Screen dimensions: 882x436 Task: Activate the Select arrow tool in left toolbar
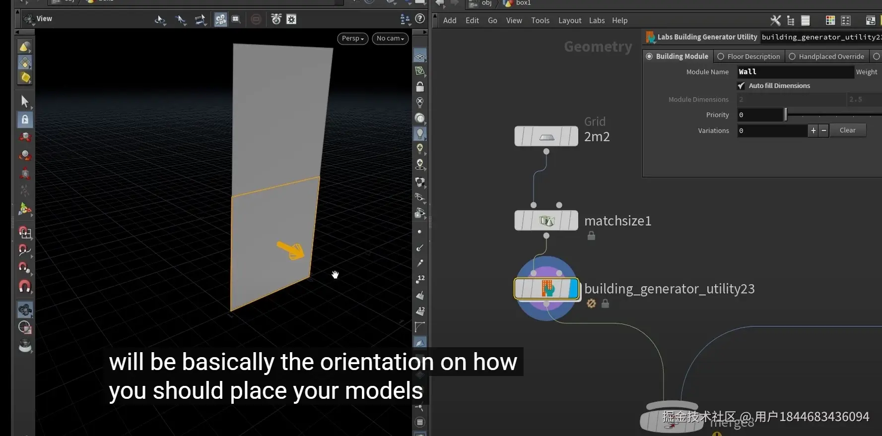coord(24,101)
